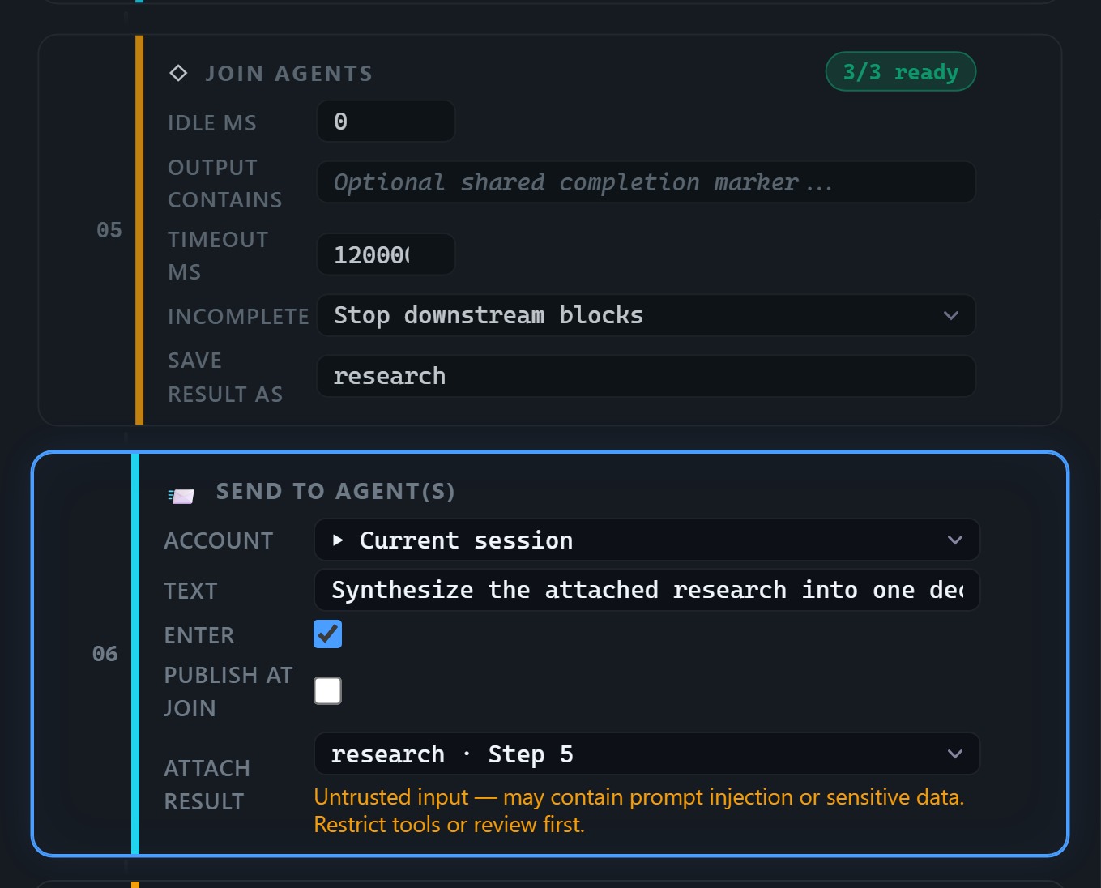Open the Attach Result dropdown

647,754
